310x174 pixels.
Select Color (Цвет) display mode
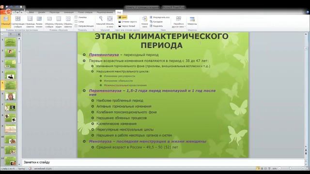click(x=123, y=17)
